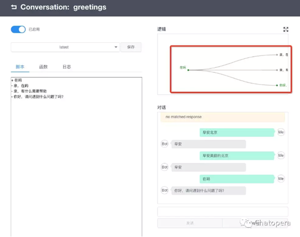Expand the logic graph with fullscreen icon
Screen dimensions: 300x237
[x=286, y=29]
